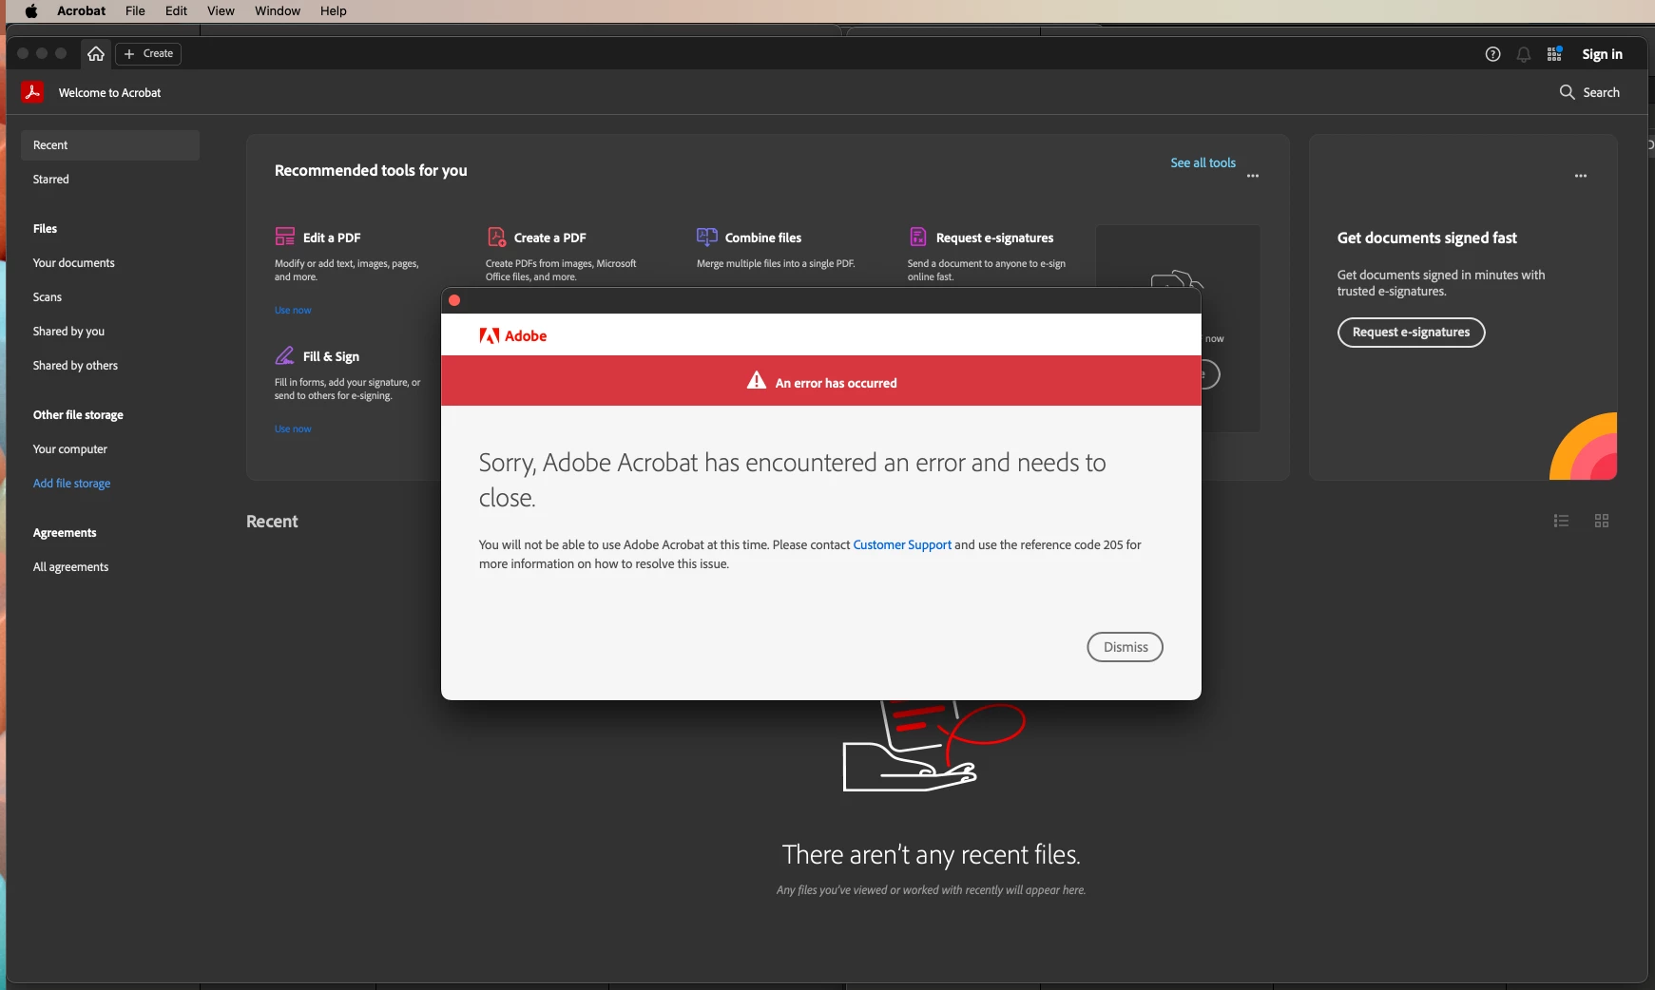Image resolution: width=1655 pixels, height=990 pixels.
Task: Click the Search magnifier icon
Action: tap(1567, 92)
